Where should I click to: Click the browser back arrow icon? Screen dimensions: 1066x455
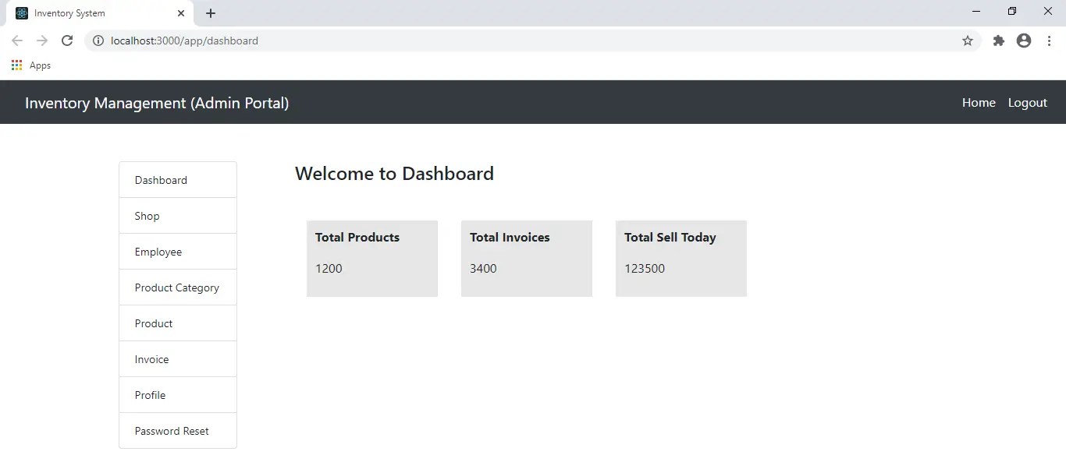point(17,41)
